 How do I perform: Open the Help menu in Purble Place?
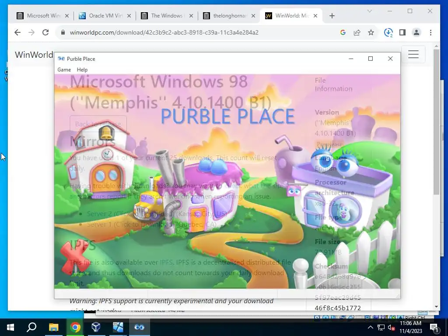point(82,70)
